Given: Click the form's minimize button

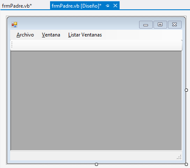Looking at the screenshot, I should coord(146,25).
